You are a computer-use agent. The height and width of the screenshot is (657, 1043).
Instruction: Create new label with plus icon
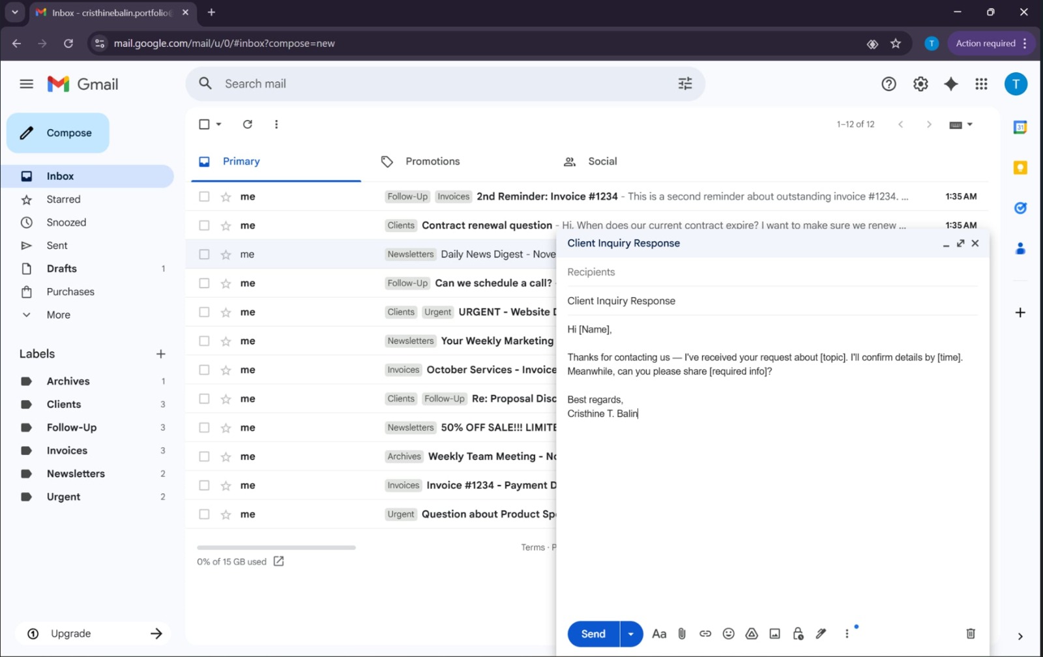161,354
